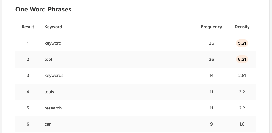The image size is (272, 133).
Task: Click frequency 9 in the can row
Action: 211,124
